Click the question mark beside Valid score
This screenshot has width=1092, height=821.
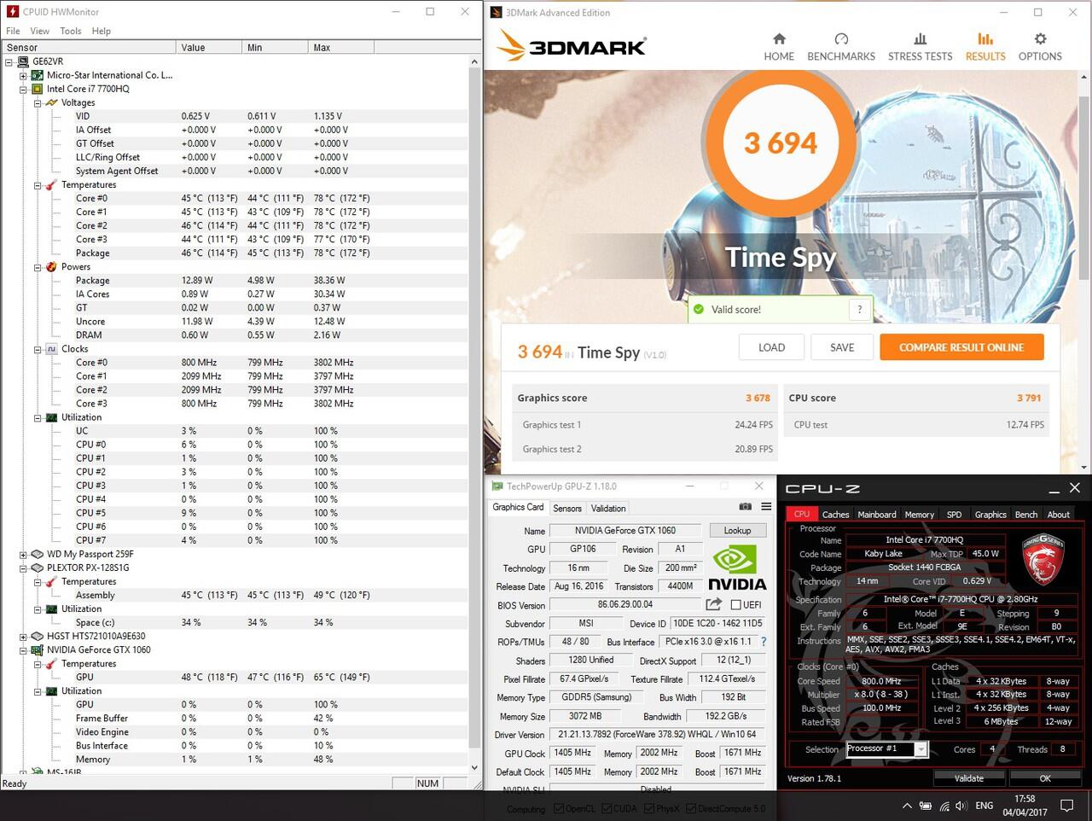coord(859,309)
